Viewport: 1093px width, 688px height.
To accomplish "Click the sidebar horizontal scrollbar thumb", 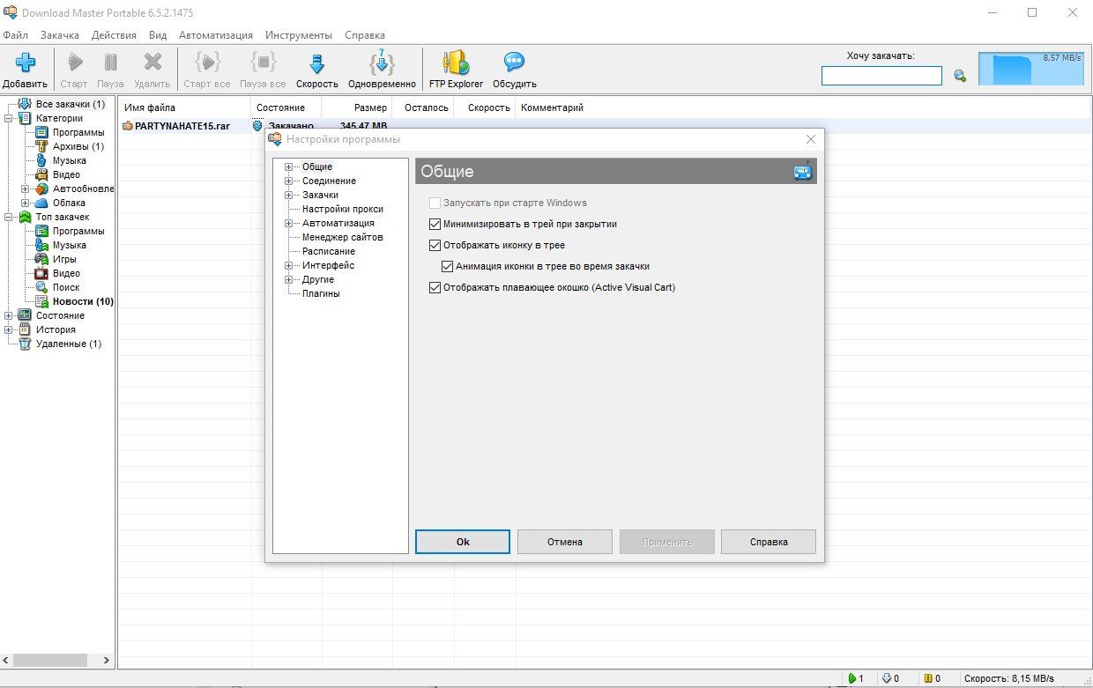I will (x=50, y=660).
